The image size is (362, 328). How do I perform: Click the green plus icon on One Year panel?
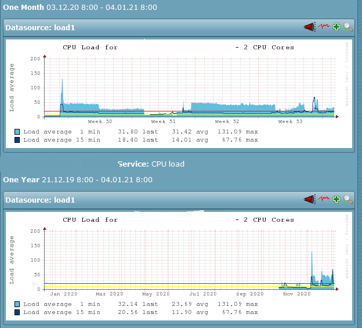336,199
